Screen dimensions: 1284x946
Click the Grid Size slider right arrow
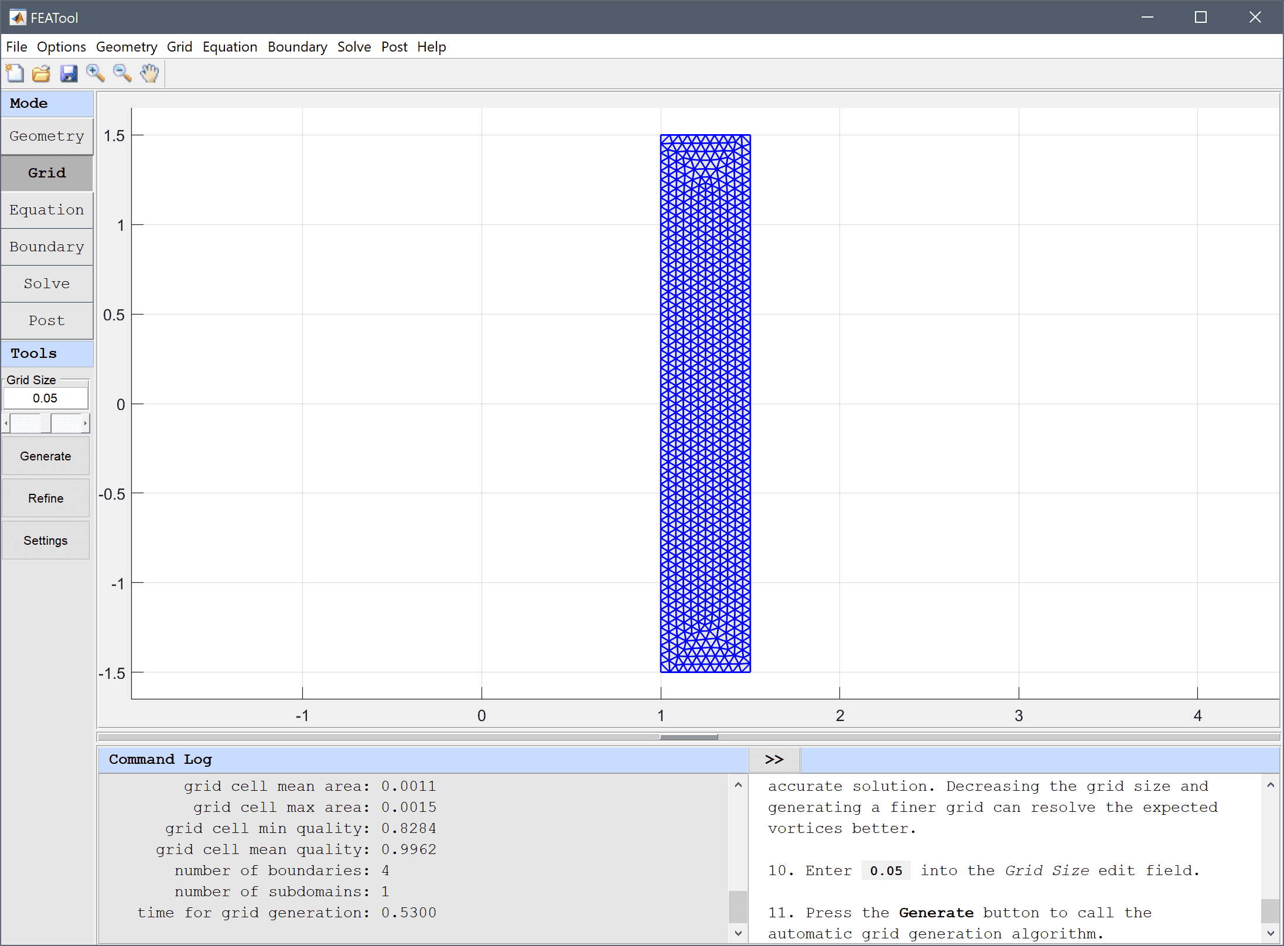click(x=86, y=423)
